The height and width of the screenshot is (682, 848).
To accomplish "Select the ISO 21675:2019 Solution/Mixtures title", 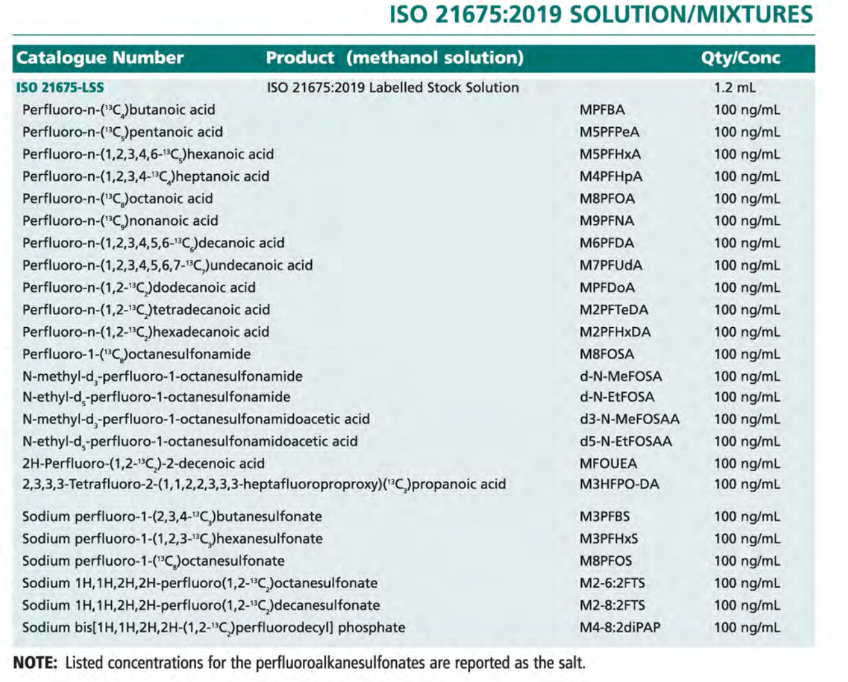I will pyautogui.click(x=601, y=14).
